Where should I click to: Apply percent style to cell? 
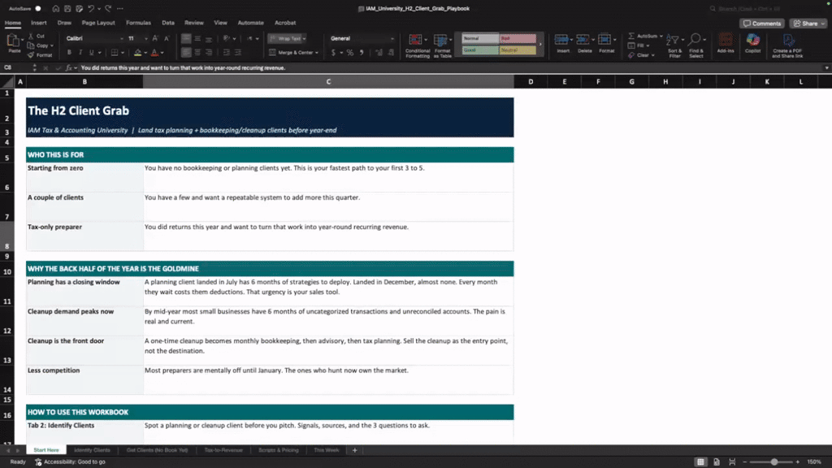click(349, 53)
